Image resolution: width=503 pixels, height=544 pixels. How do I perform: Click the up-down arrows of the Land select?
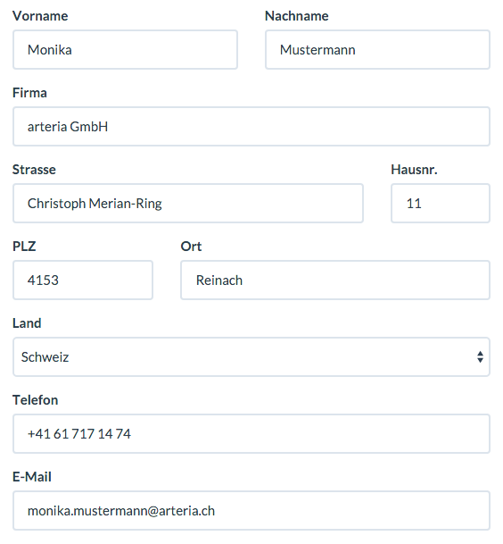[x=480, y=357]
